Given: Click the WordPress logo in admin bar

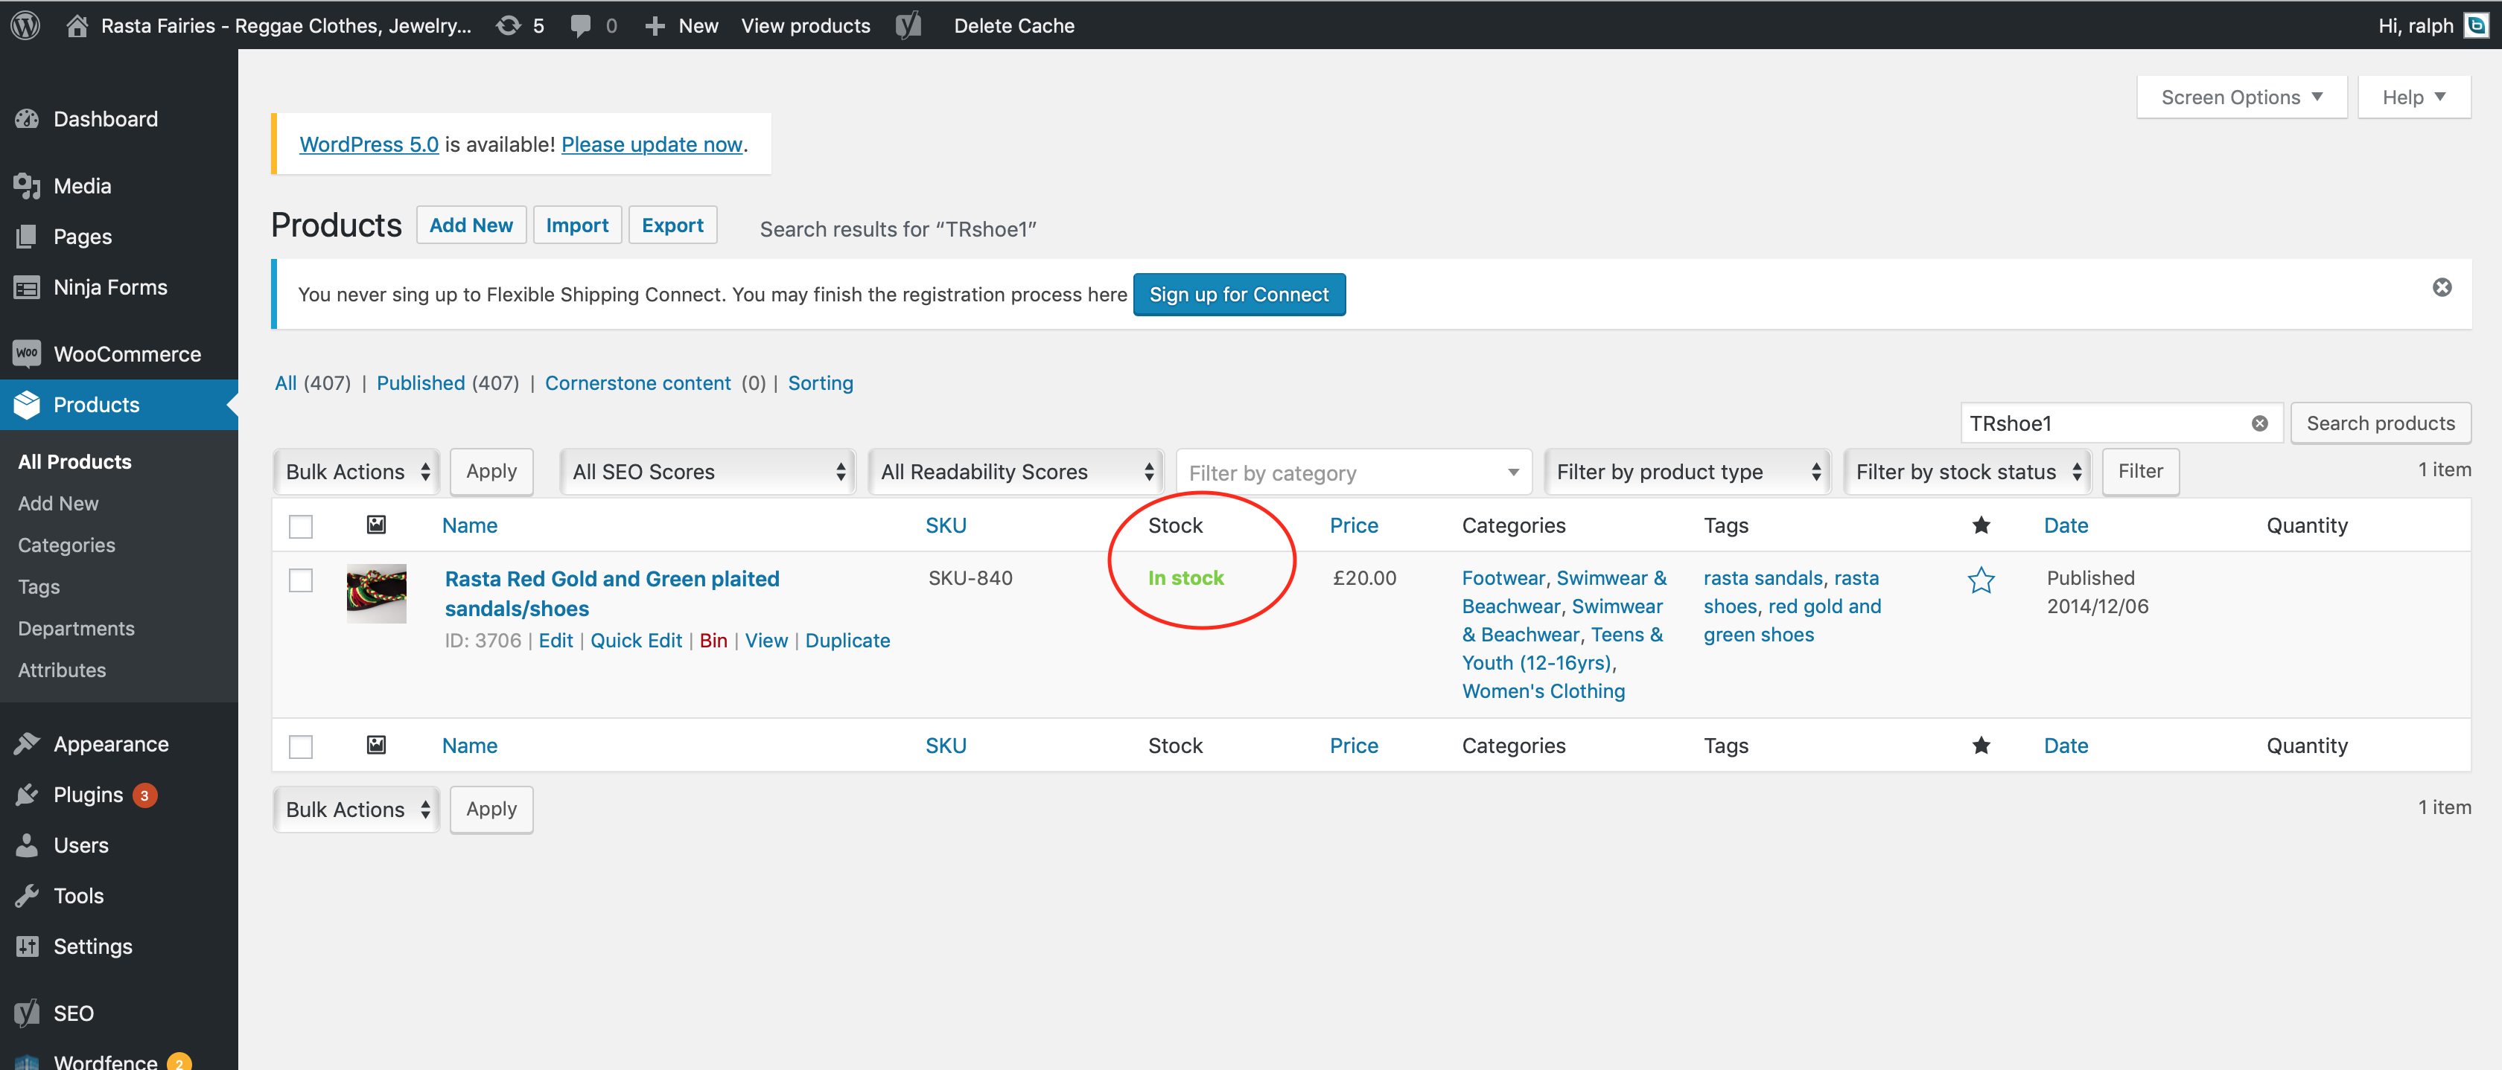Looking at the screenshot, I should click(25, 25).
